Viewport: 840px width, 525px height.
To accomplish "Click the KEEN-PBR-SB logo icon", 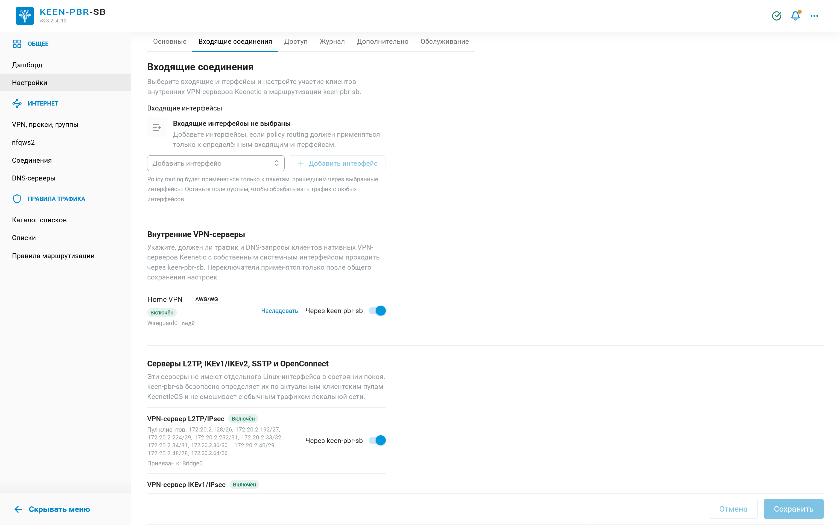I will click(25, 16).
